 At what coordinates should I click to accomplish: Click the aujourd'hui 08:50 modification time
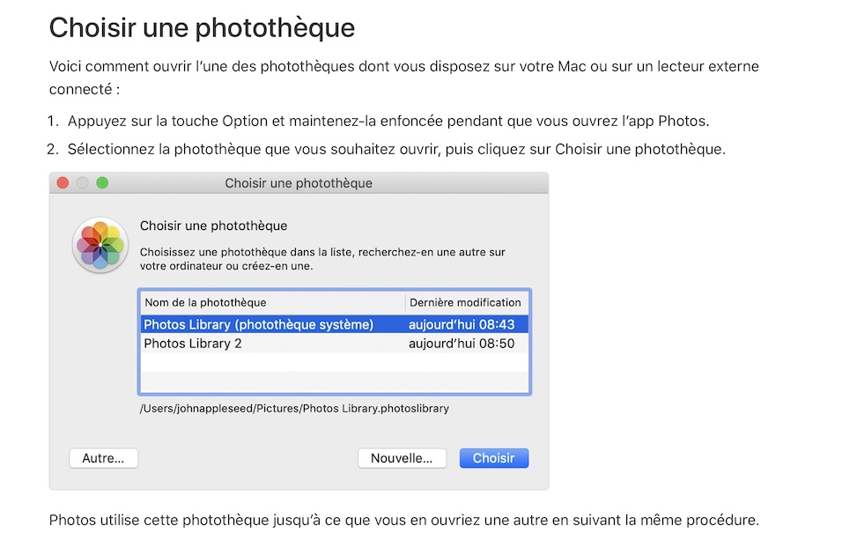click(462, 344)
